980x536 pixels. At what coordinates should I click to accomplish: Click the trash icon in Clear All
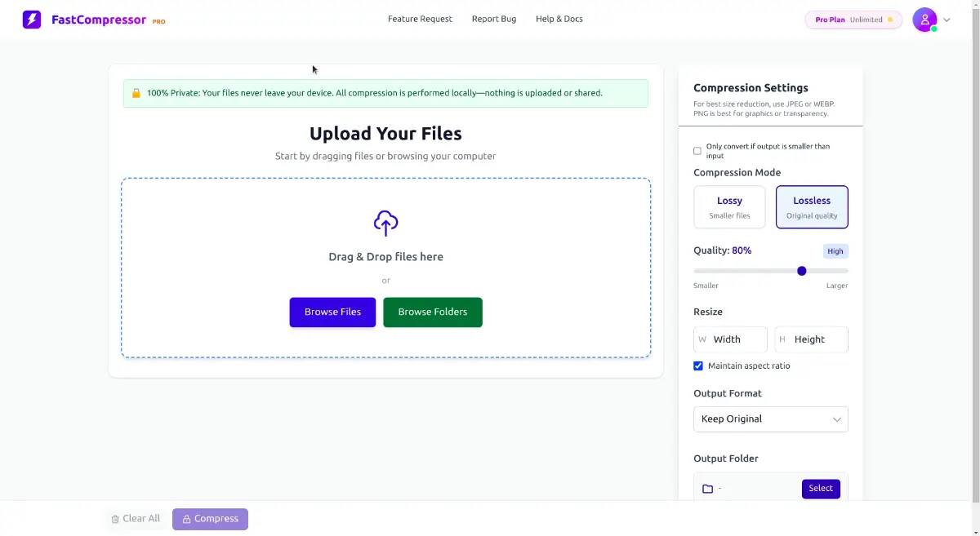[115, 519]
